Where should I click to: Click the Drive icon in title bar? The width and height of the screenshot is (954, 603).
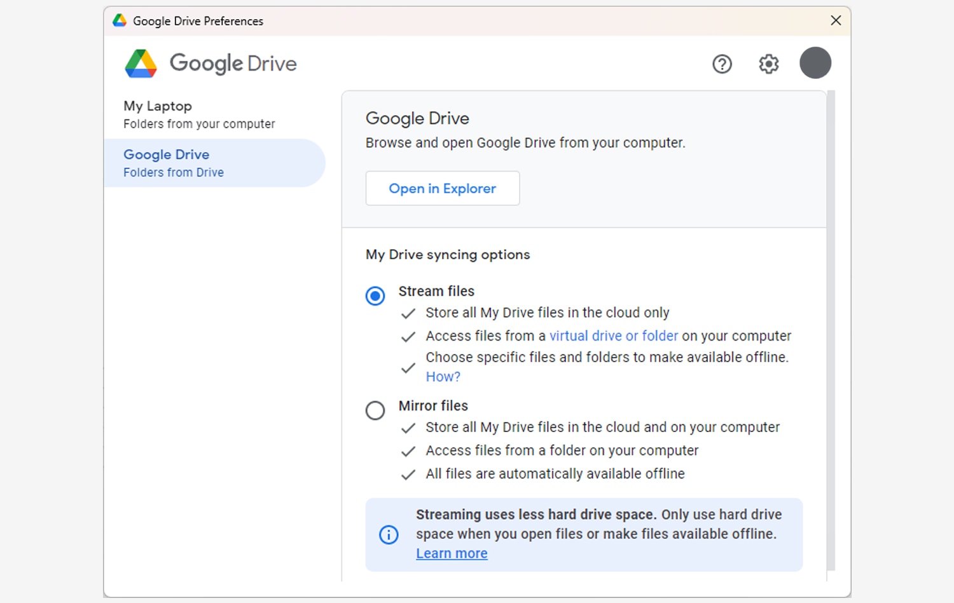(118, 20)
